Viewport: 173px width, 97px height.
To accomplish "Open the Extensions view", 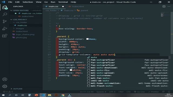I will click(5, 36).
